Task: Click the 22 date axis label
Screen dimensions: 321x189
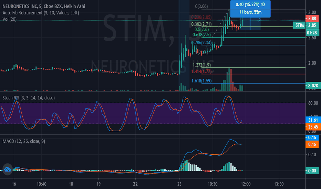Action: (x=135, y=184)
